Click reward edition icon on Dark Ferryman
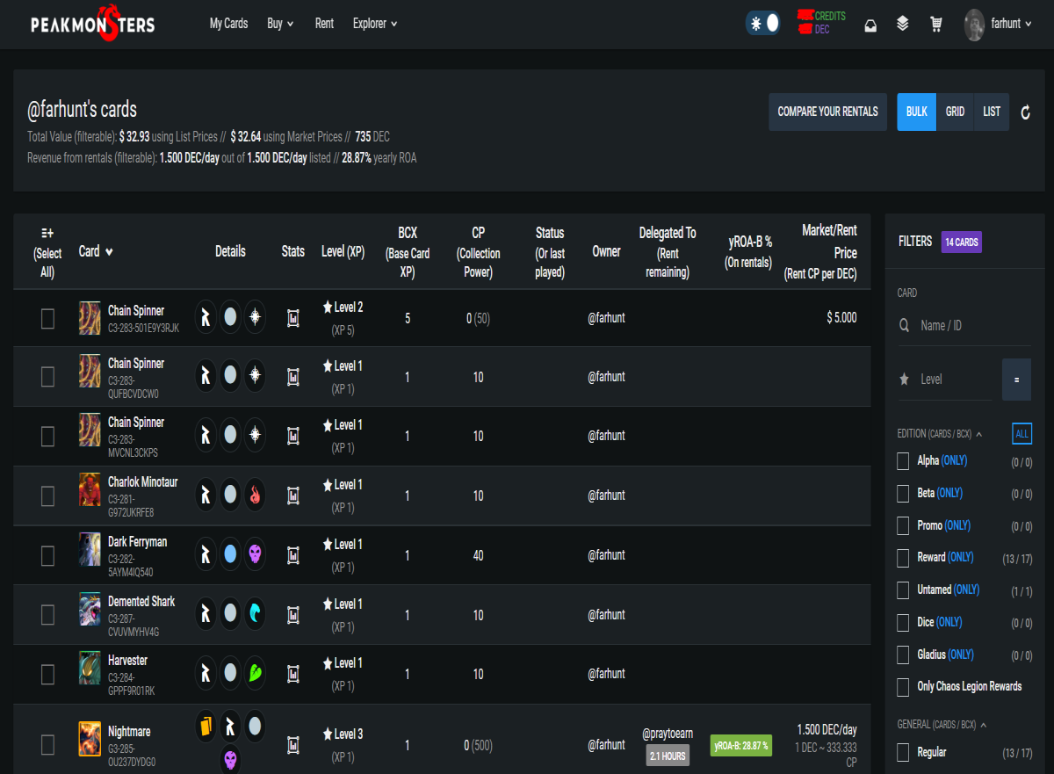This screenshot has width=1054, height=774. 206,554
